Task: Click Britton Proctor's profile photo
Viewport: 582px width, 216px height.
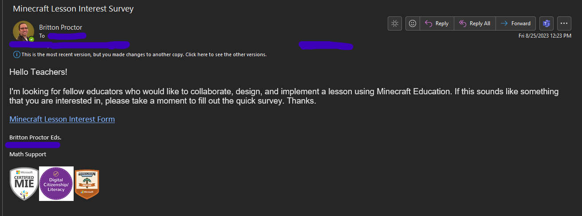Action: click(24, 31)
